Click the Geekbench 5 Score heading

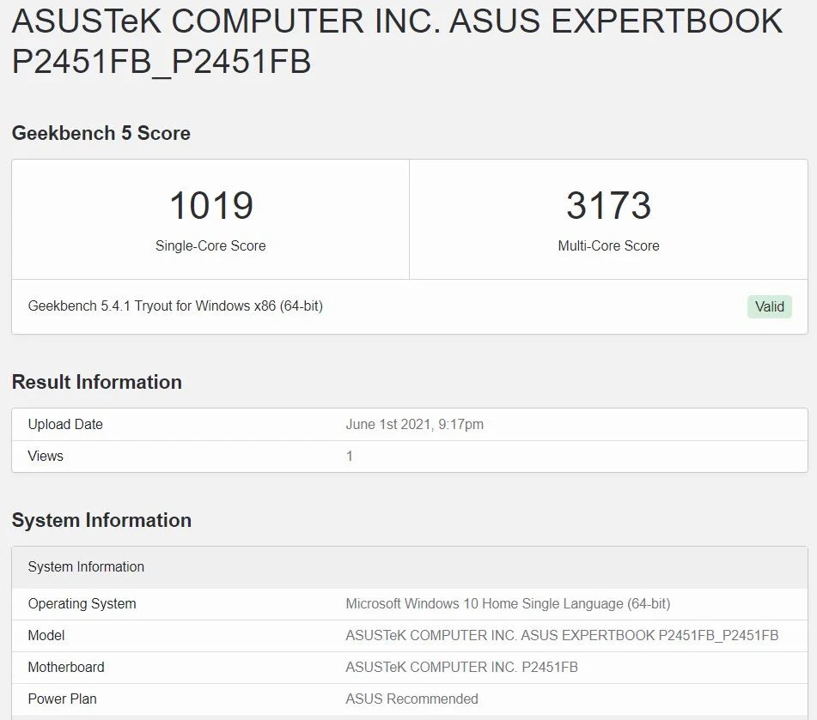[101, 133]
